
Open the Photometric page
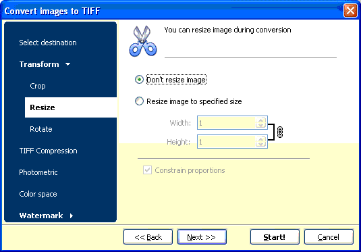[38, 172]
